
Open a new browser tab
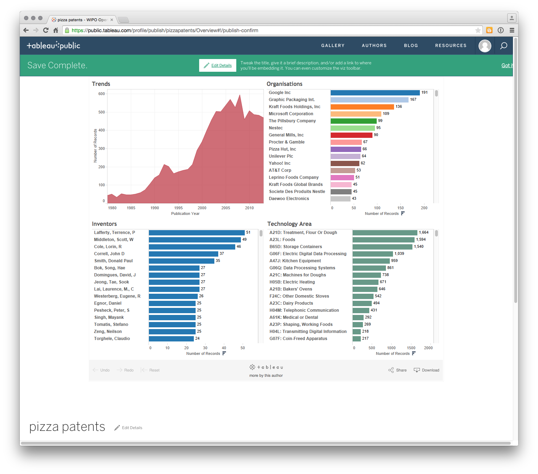point(123,20)
